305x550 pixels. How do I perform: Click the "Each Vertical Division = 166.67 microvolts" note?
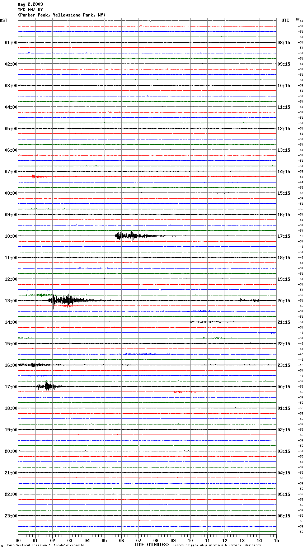point(46,545)
